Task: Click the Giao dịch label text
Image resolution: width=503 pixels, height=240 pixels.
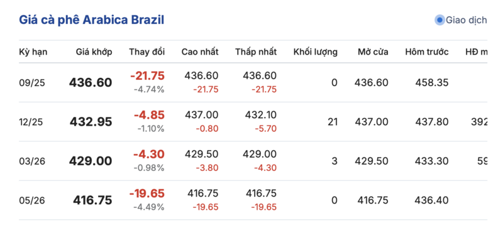Action: point(467,20)
